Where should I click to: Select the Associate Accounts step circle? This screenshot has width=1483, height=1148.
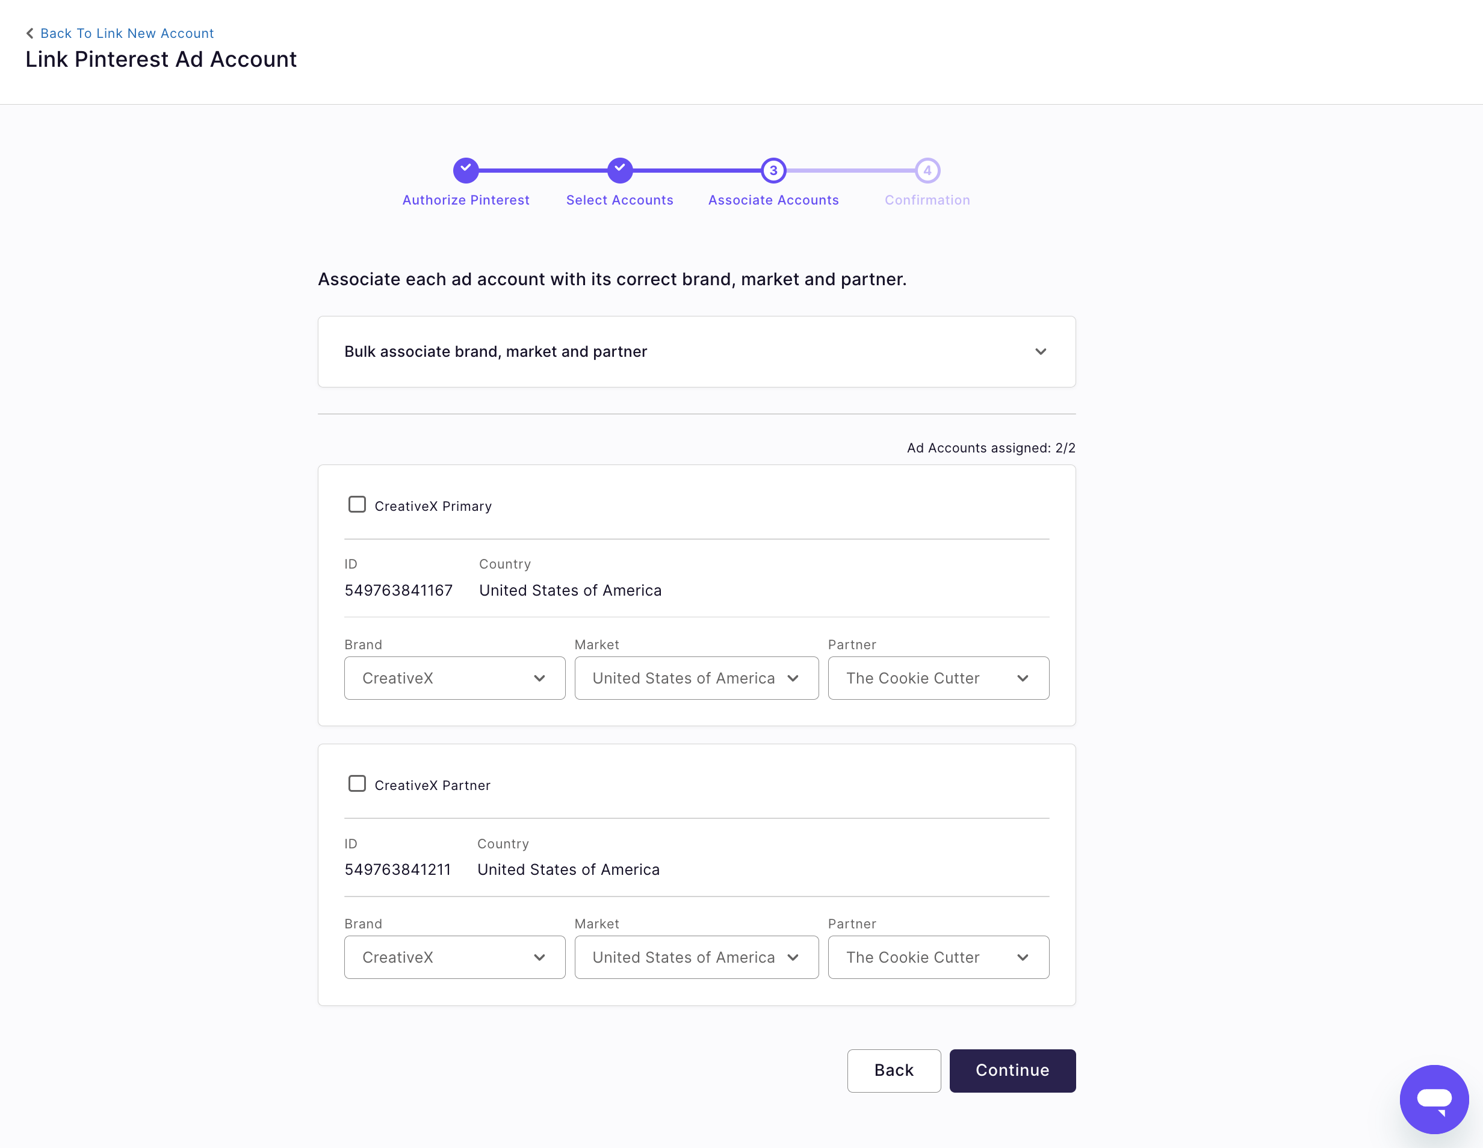(x=773, y=170)
